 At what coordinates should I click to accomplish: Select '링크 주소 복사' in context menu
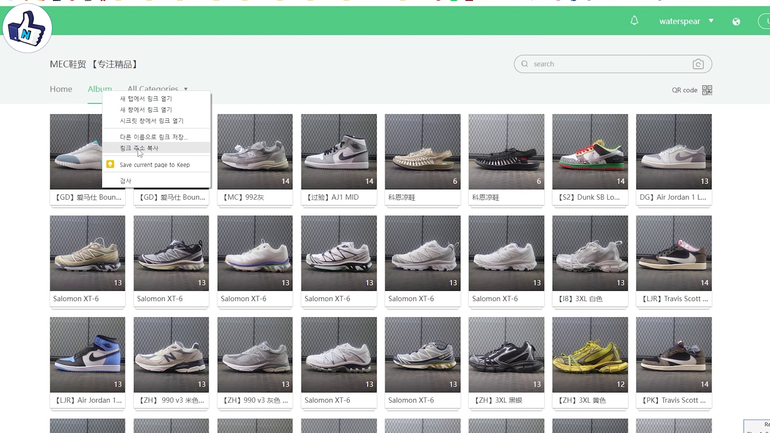tap(139, 148)
